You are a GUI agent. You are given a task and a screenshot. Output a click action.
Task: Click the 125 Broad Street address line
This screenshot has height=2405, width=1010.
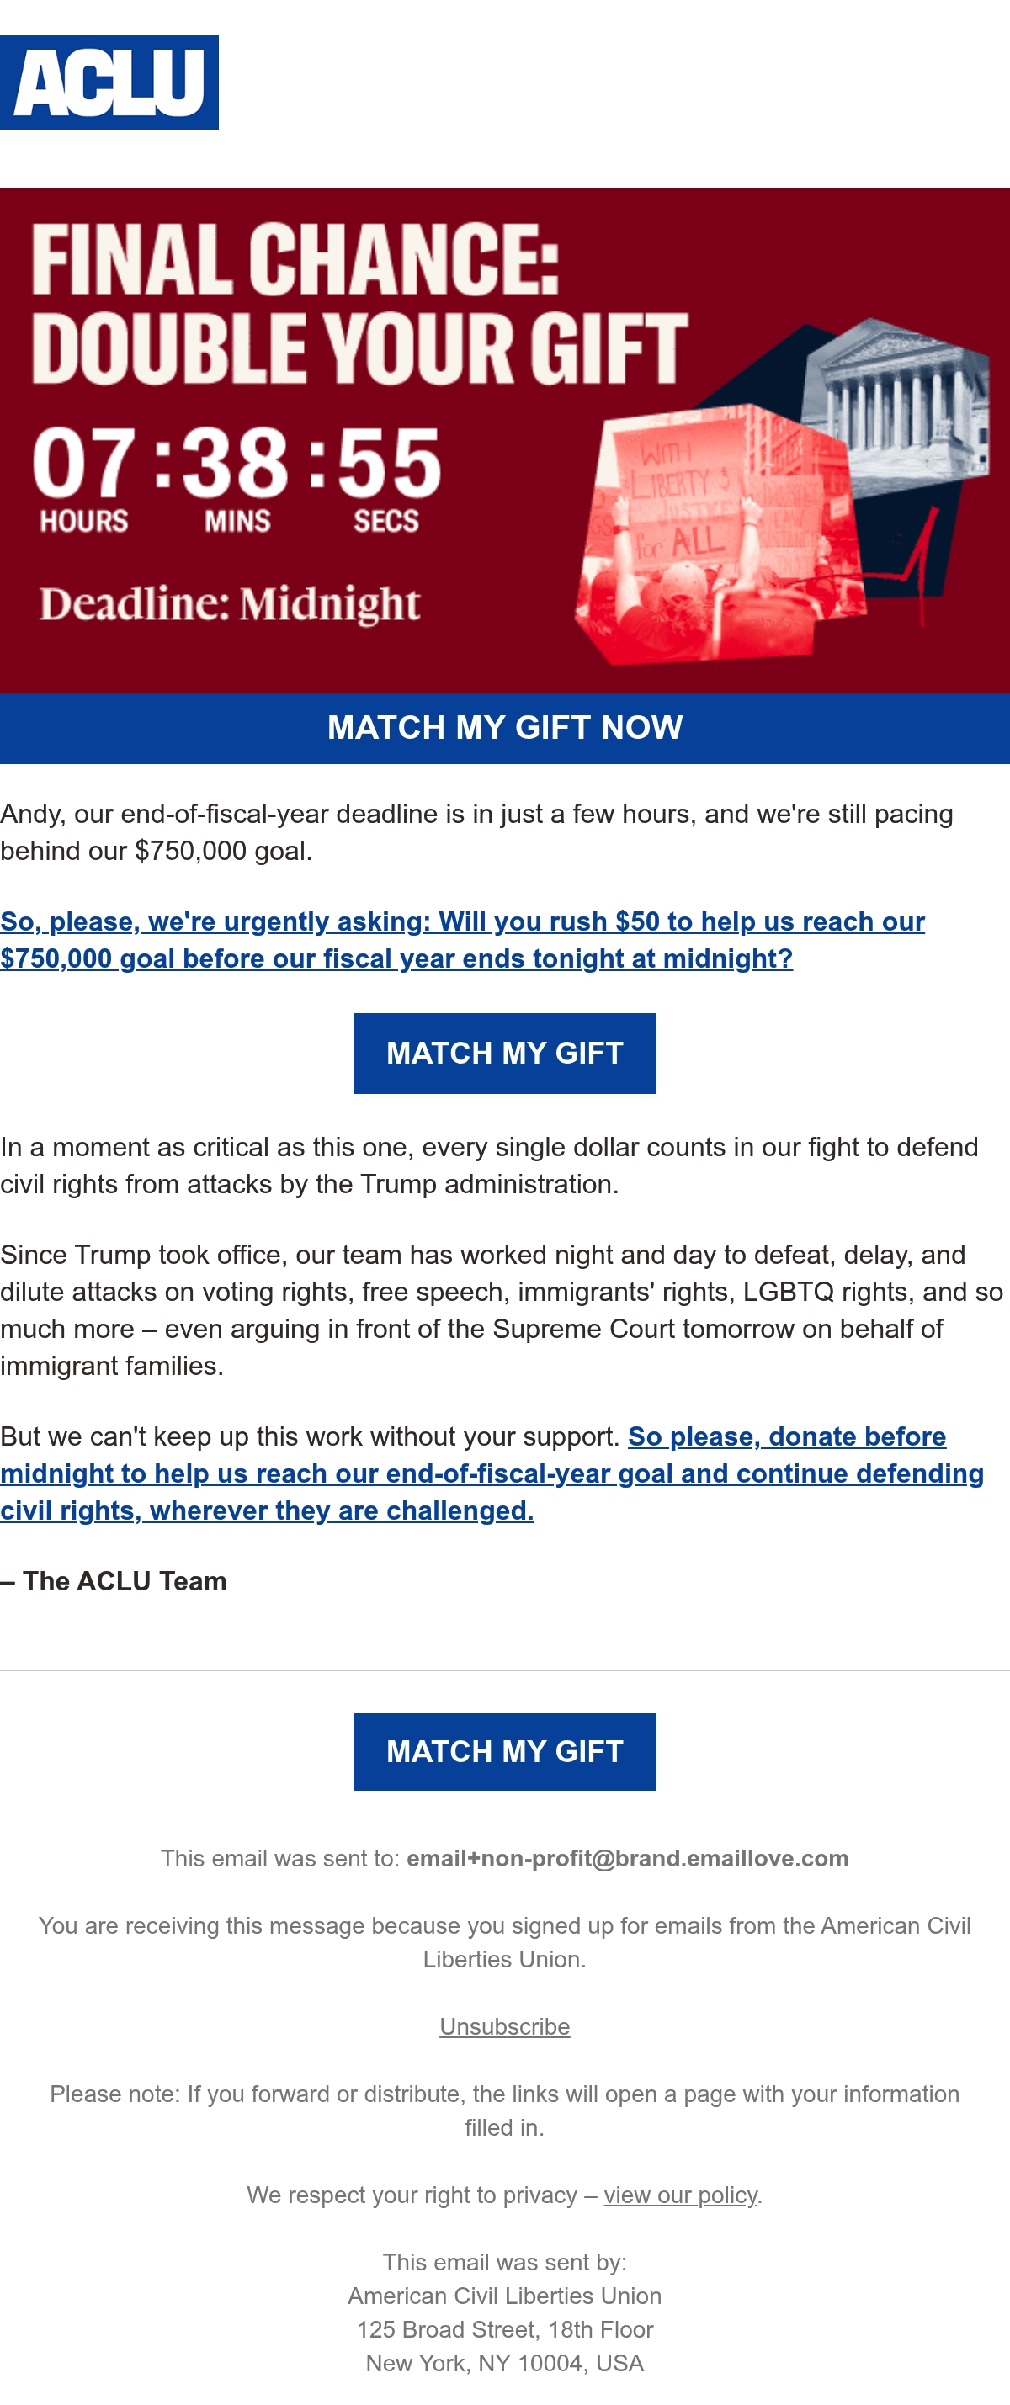click(505, 2329)
